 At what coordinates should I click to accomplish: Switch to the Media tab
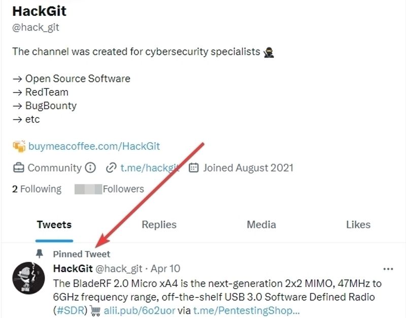point(261,225)
